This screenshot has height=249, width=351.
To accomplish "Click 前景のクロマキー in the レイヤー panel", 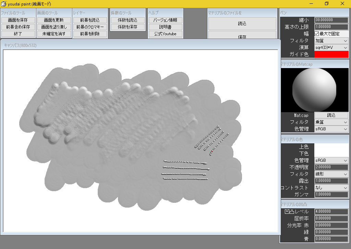I will point(90,27).
